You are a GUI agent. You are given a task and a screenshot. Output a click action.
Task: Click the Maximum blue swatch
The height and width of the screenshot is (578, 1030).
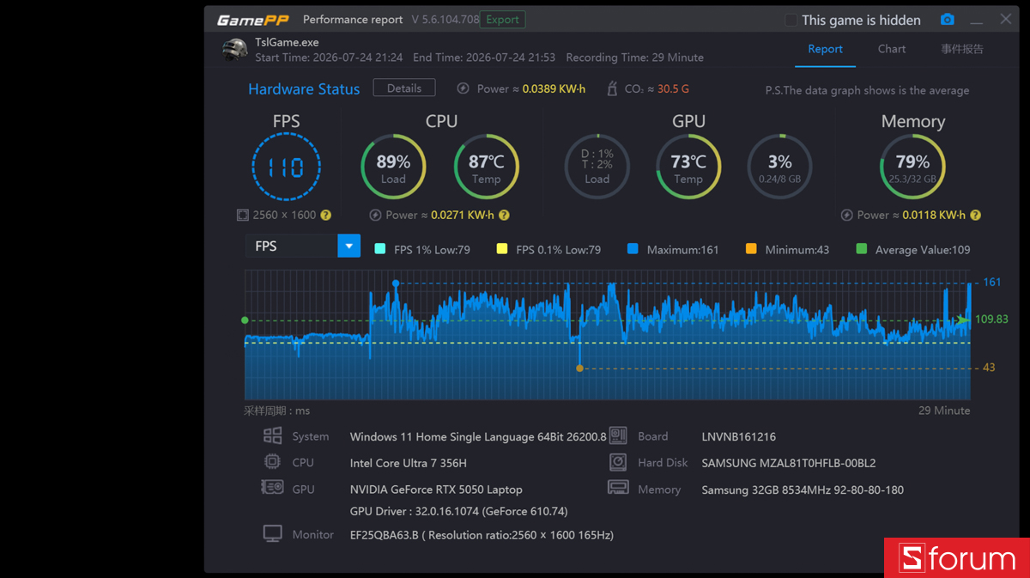pyautogui.click(x=633, y=249)
